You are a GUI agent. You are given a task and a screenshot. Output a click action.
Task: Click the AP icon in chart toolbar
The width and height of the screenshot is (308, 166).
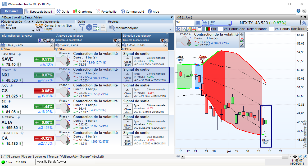194,29
